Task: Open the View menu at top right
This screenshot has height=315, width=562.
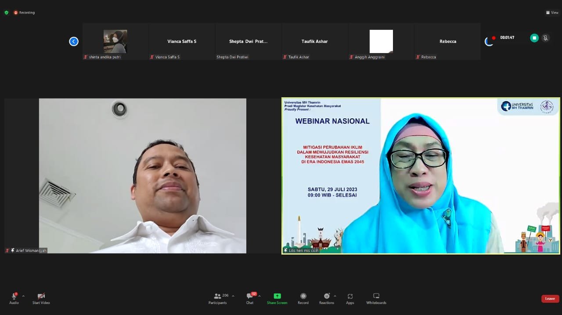Action: coord(552,13)
